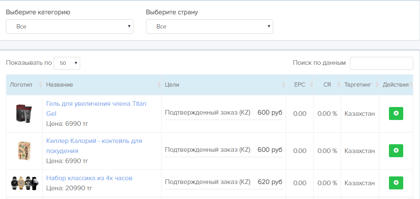Click the Поиск по данным search field

(x=381, y=63)
